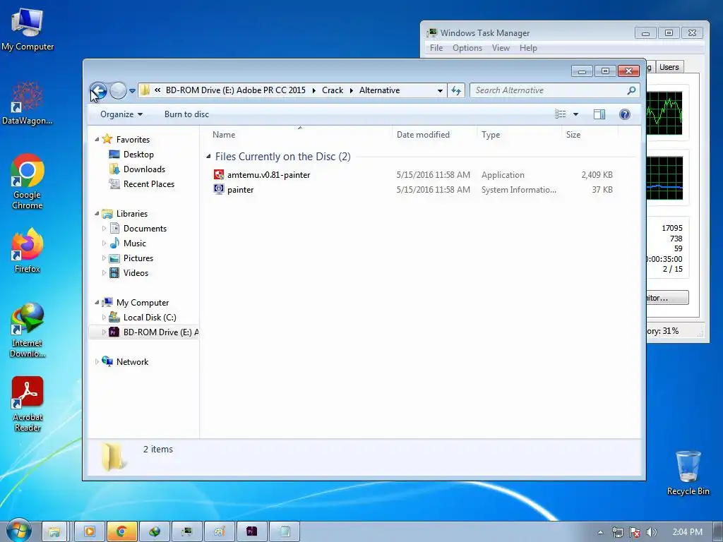Expand the Documents library
The width and height of the screenshot is (723, 542).
[104, 229]
